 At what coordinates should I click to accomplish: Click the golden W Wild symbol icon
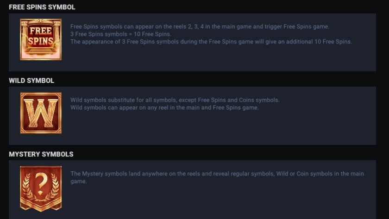41,113
